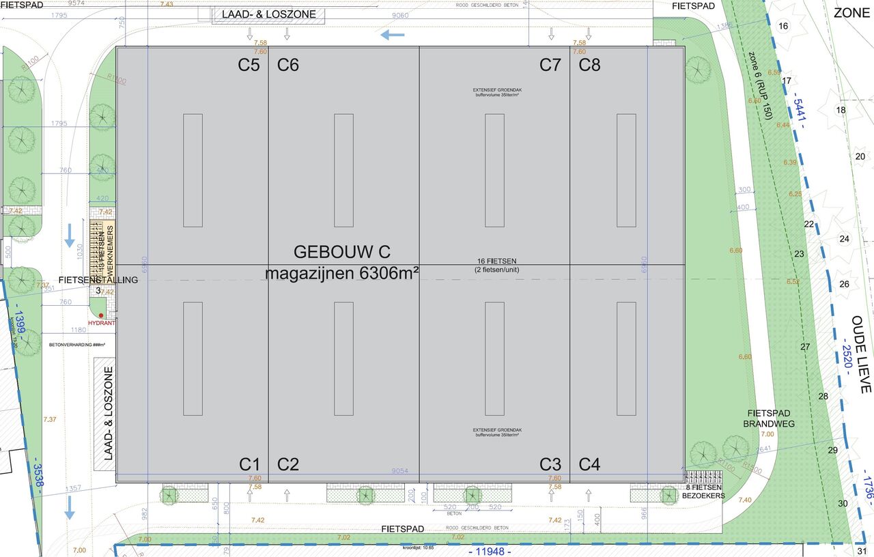Select the skylight rectangle in unit C4

pyautogui.click(x=626, y=358)
